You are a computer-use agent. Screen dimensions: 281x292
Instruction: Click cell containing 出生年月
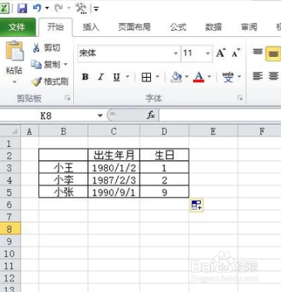pos(114,155)
